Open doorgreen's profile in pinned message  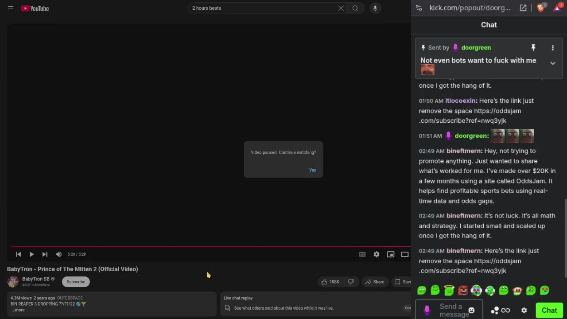coord(476,47)
